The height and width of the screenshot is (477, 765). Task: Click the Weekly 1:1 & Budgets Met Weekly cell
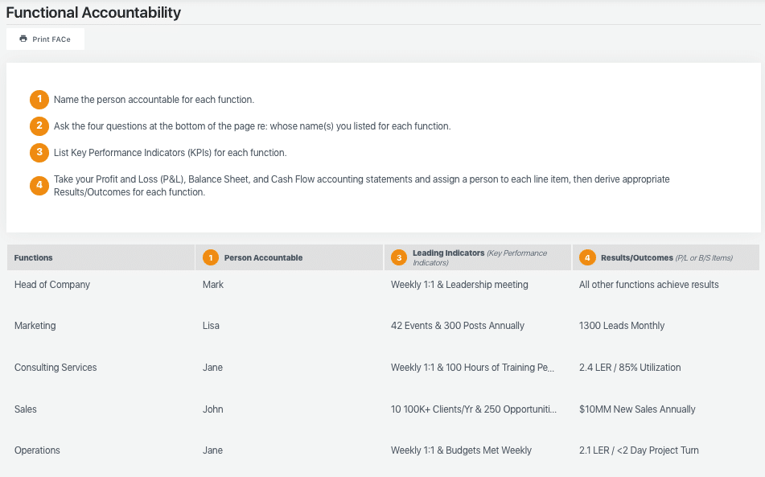coord(462,450)
